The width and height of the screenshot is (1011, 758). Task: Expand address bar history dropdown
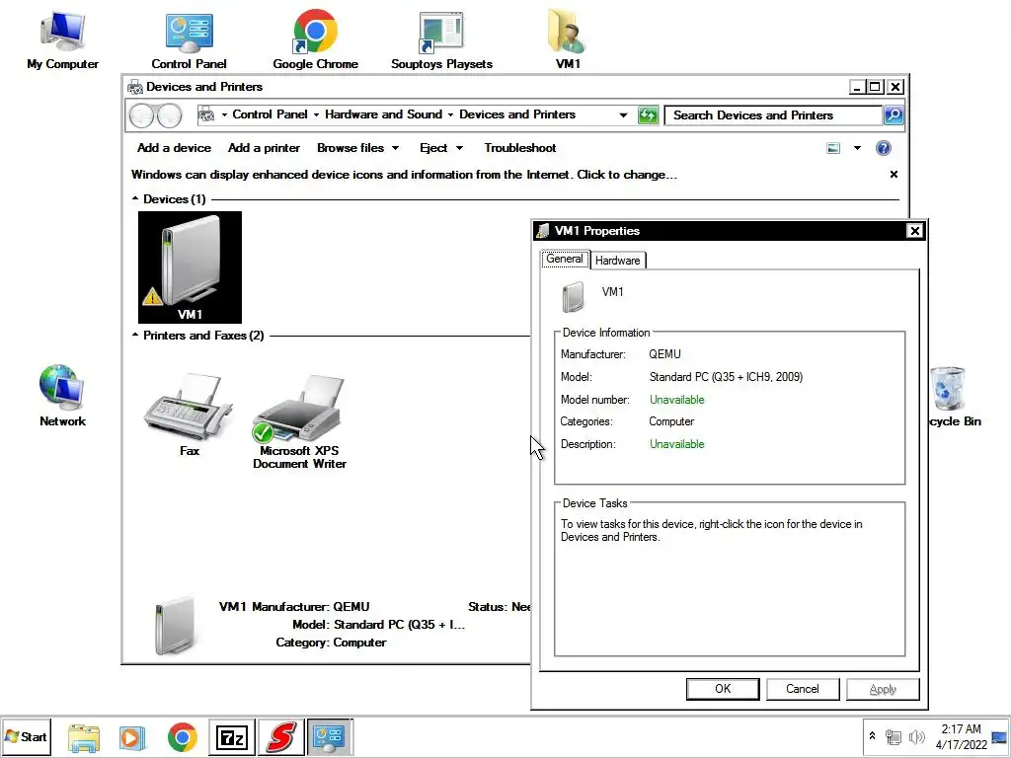[x=623, y=115]
